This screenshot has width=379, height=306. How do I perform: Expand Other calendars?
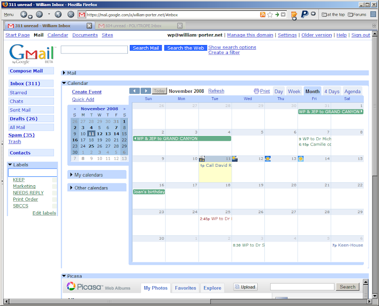click(72, 188)
